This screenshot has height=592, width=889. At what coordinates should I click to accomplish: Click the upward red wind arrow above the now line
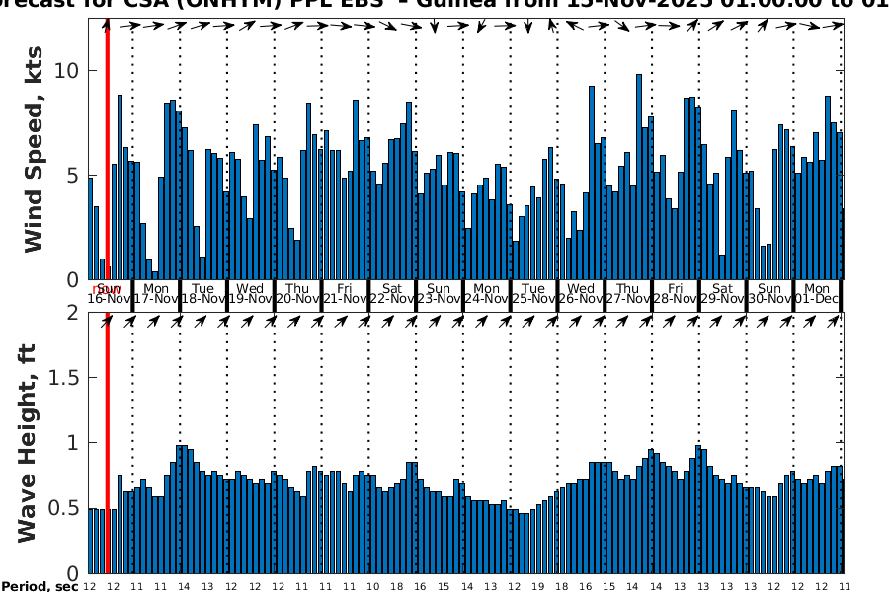[x=107, y=24]
